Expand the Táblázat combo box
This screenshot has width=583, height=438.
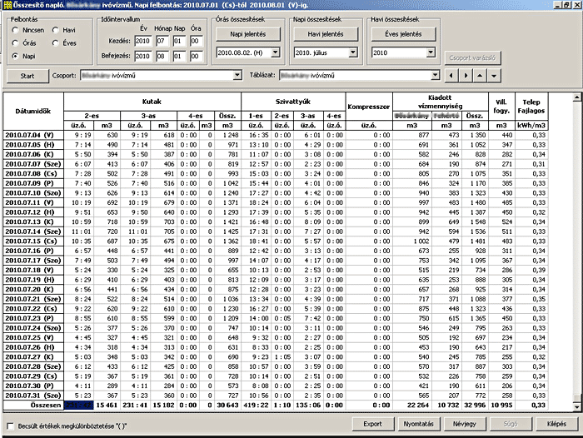(435, 76)
